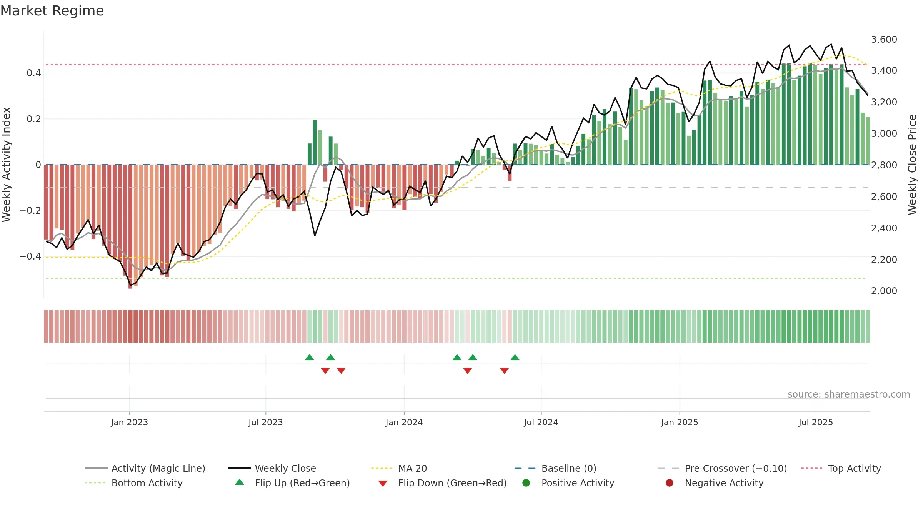Viewport: 923px width, 519px height.
Task: Click the 0.2 tick on the activity axis
Action: 34,119
